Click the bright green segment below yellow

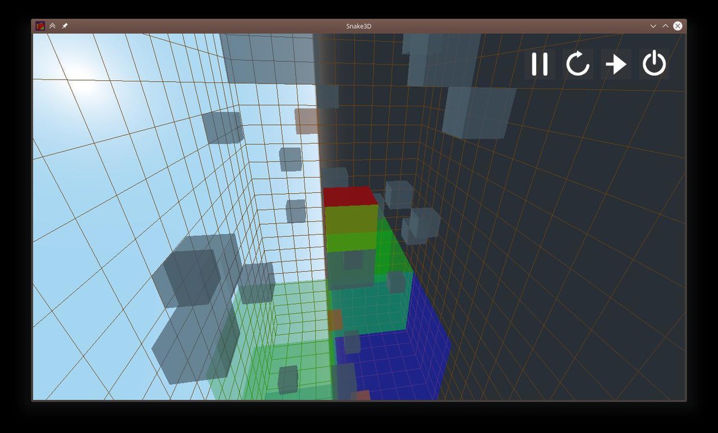point(351,241)
